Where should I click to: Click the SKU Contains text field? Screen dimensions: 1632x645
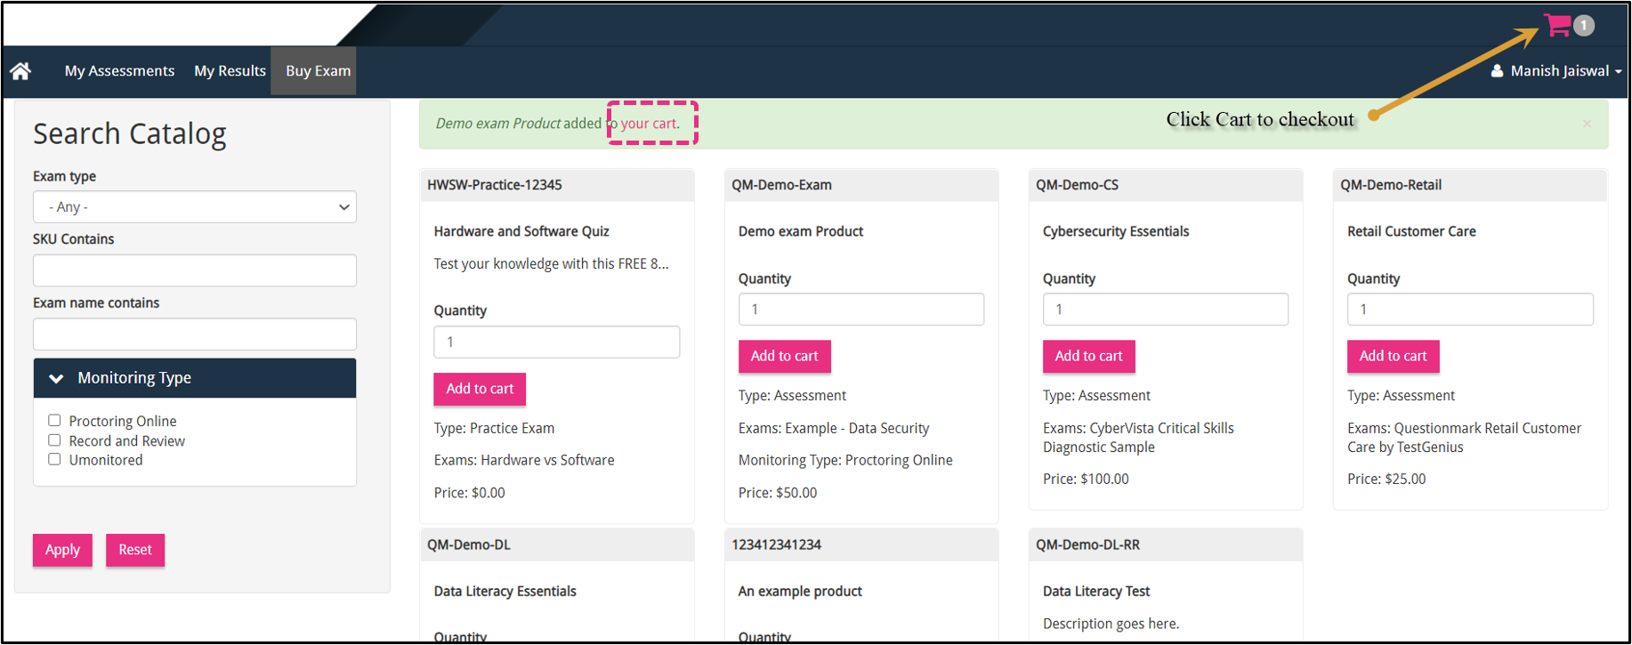pyautogui.click(x=195, y=270)
